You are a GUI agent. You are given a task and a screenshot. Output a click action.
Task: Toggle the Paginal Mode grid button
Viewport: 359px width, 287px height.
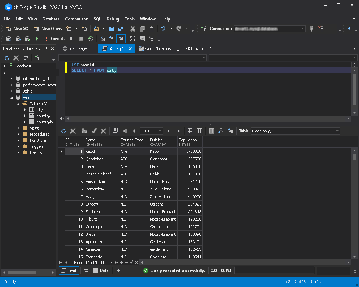(x=115, y=131)
